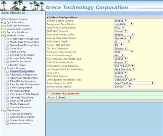Open the Empty HDD Slot LED dropdown
This screenshot has width=163, height=136.
[119, 45]
